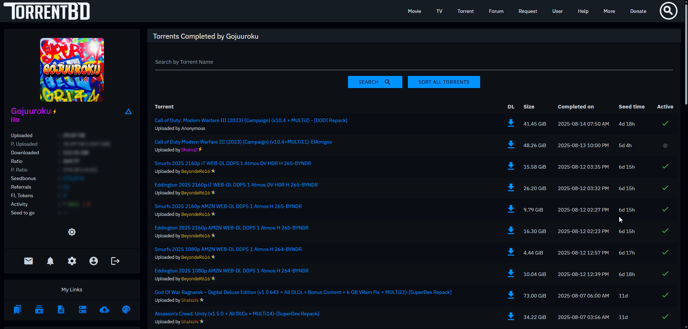Open Smurfs 2025 1080p AMZN torrent link
The height and width of the screenshot is (329, 688).
[x=228, y=249]
